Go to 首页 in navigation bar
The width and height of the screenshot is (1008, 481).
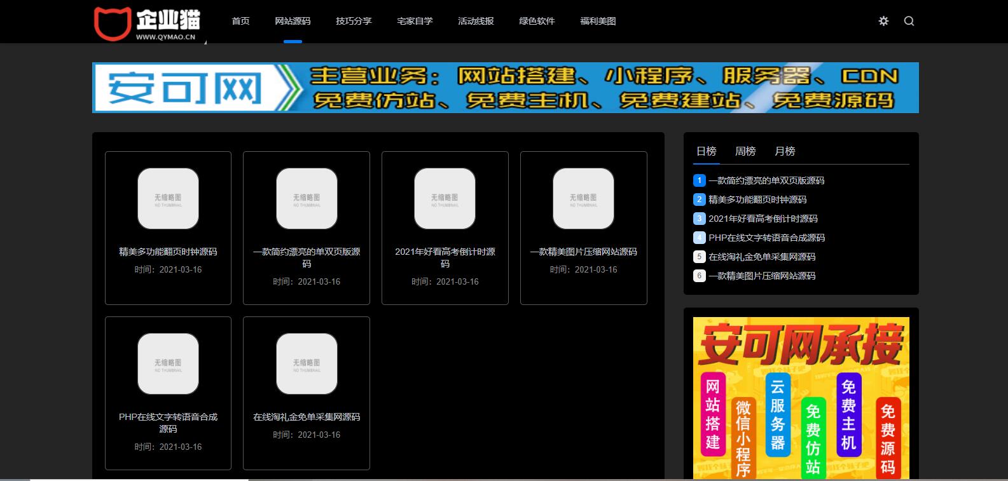(x=240, y=21)
